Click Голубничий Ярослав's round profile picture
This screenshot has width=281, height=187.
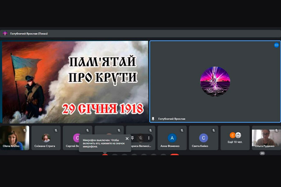[x=215, y=82]
